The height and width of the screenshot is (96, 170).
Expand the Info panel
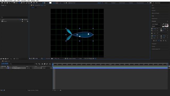click(152, 5)
